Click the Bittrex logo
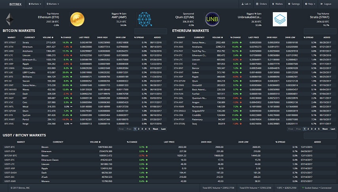Image resolution: width=338 pixels, height=192 pixels. coord(15,4)
